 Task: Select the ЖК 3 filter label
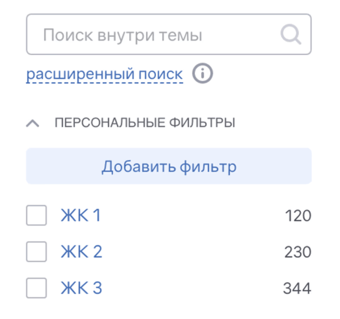[x=81, y=288]
